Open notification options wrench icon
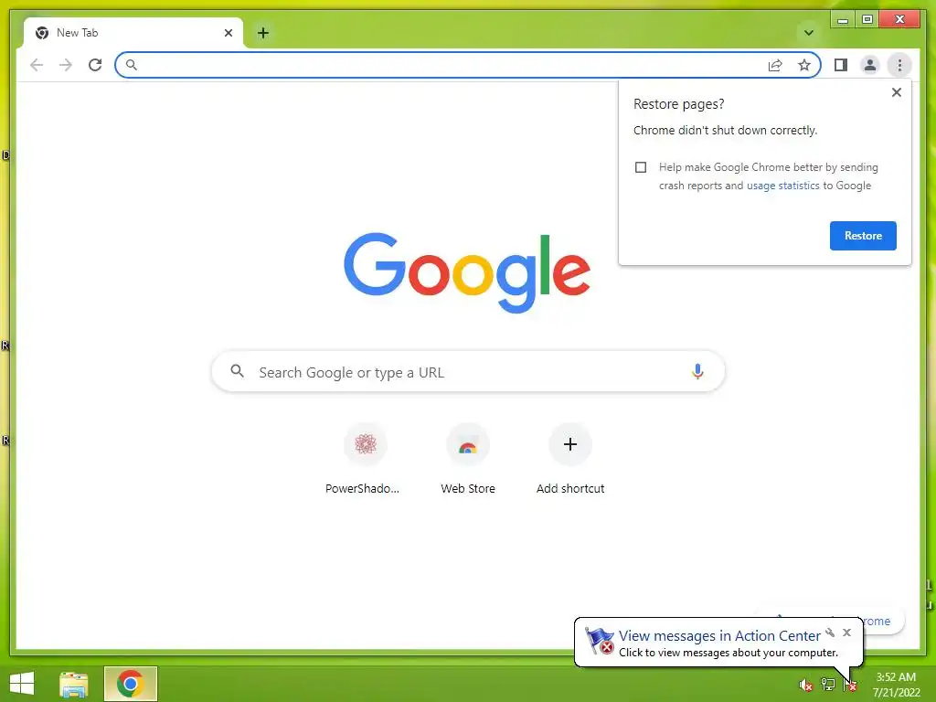Viewport: 936px width, 702px height. click(830, 633)
